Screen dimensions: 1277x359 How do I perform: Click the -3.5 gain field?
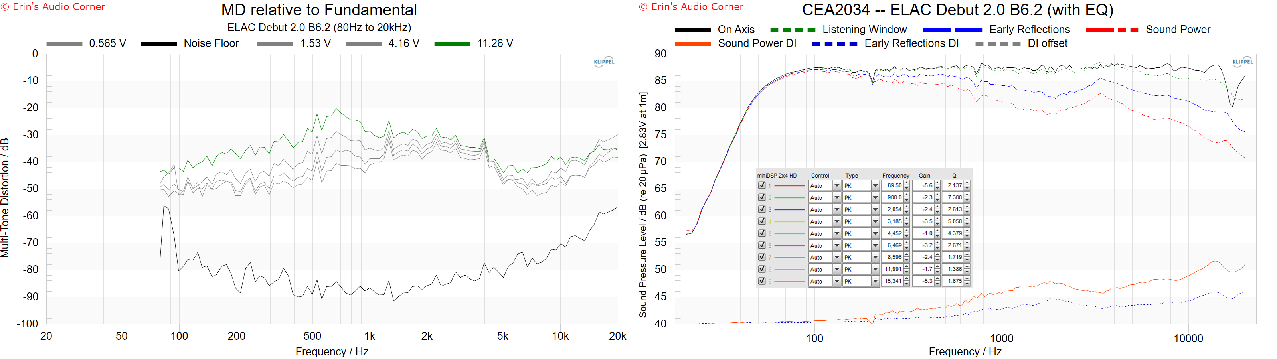tap(923, 222)
